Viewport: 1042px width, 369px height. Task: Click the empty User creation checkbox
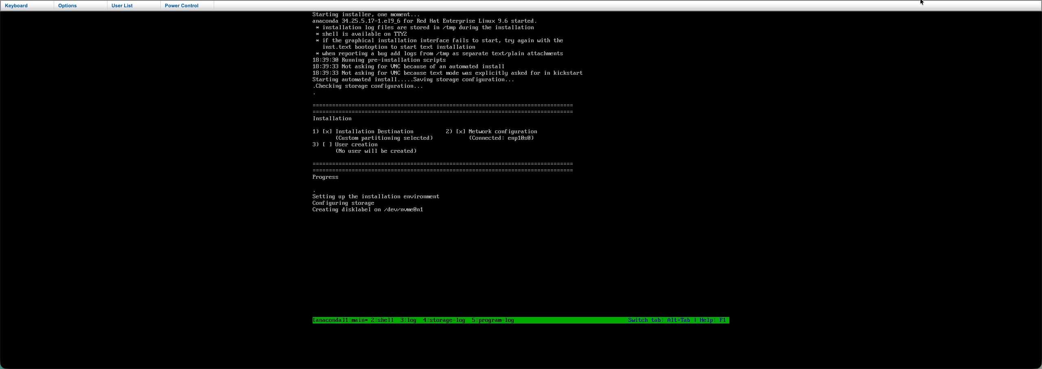click(327, 145)
